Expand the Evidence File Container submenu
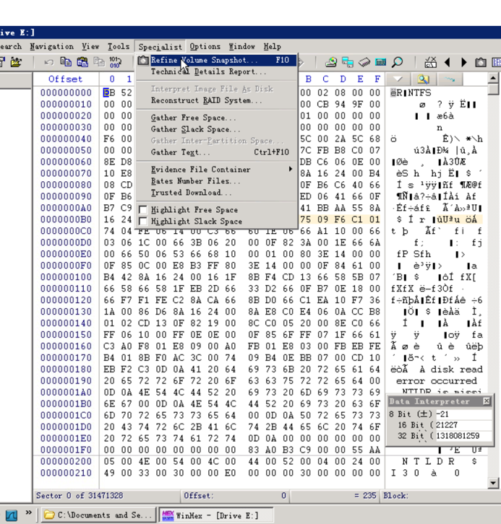The height and width of the screenshot is (524, 501). pos(216,170)
